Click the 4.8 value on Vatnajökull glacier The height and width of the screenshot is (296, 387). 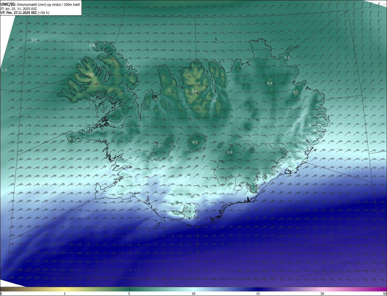point(230,152)
